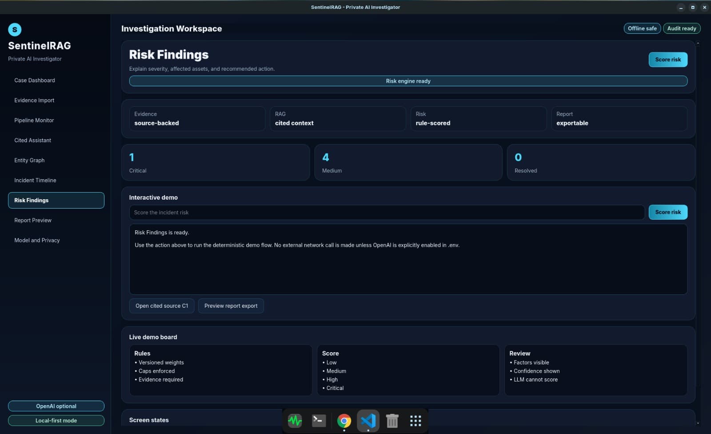The width and height of the screenshot is (711, 434).
Task: Click the Risk rule-scored card
Action: coord(479,119)
